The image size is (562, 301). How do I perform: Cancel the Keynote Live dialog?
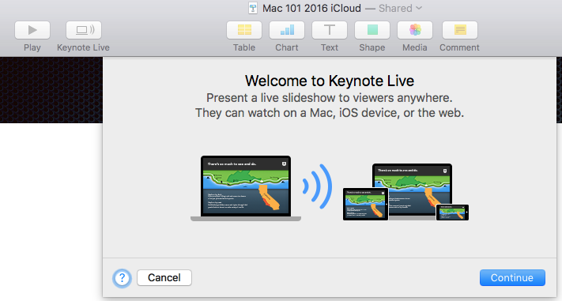(x=164, y=278)
